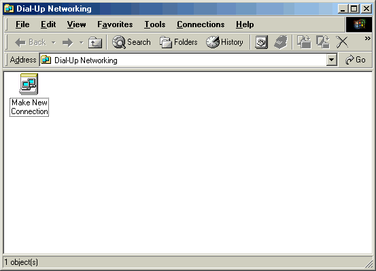Click inside the Address bar field
Screen dimensions: 376x271
point(188,60)
